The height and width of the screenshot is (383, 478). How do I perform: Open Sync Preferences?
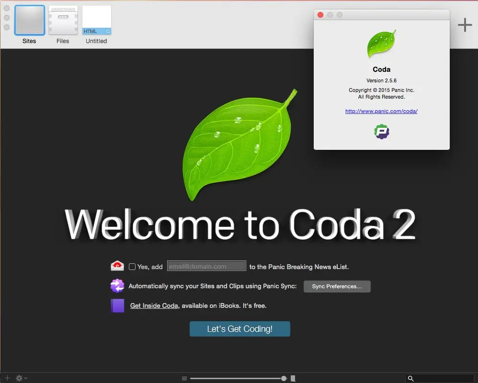coord(337,286)
